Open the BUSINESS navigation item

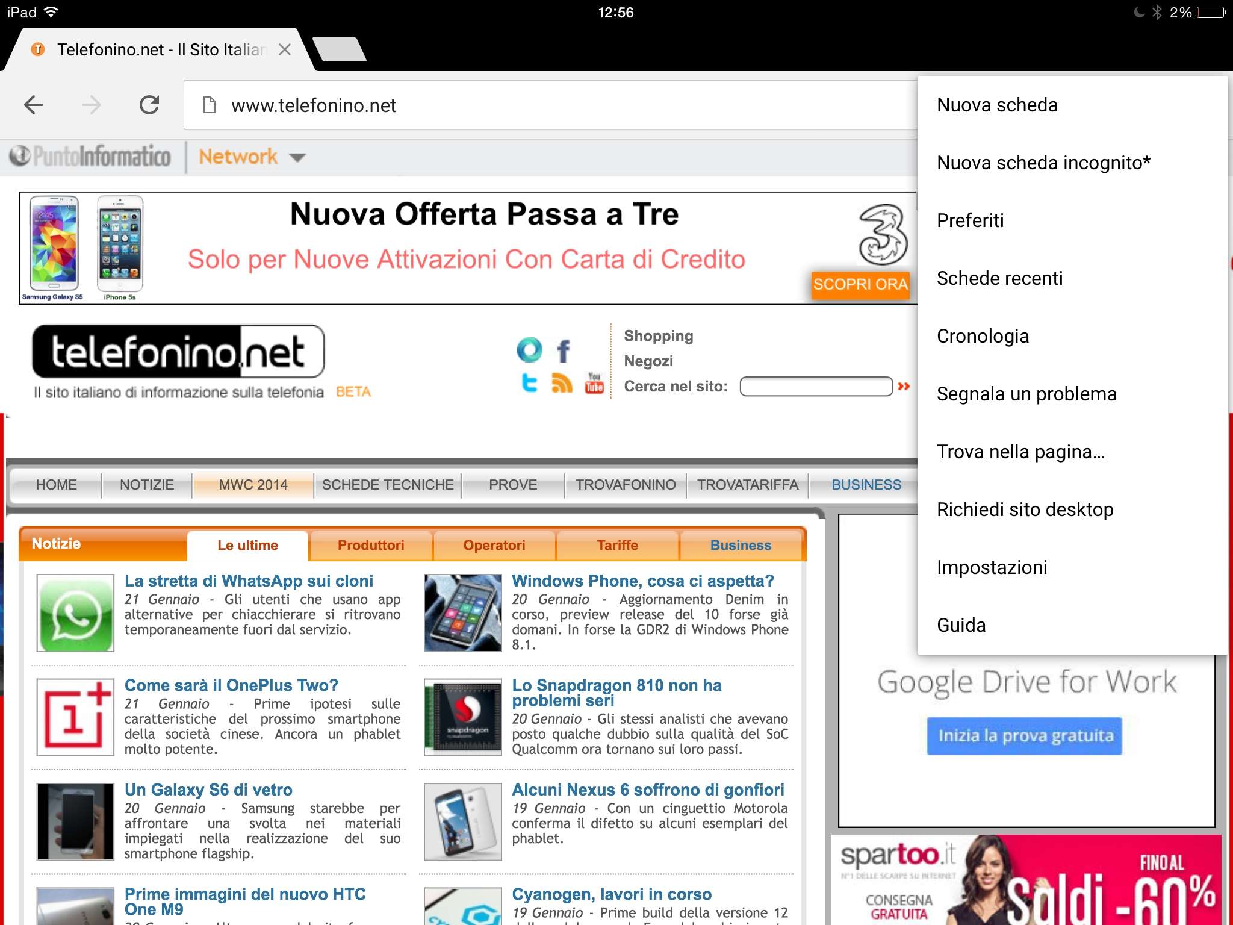[x=866, y=485]
